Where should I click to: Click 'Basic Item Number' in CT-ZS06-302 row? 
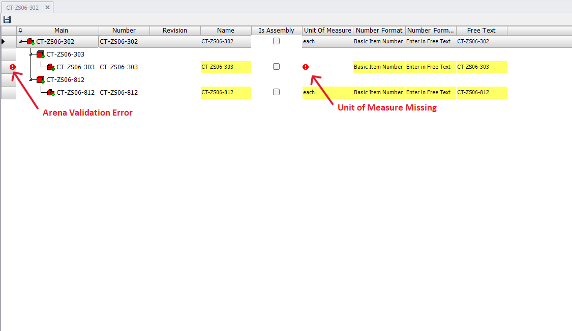[378, 42]
